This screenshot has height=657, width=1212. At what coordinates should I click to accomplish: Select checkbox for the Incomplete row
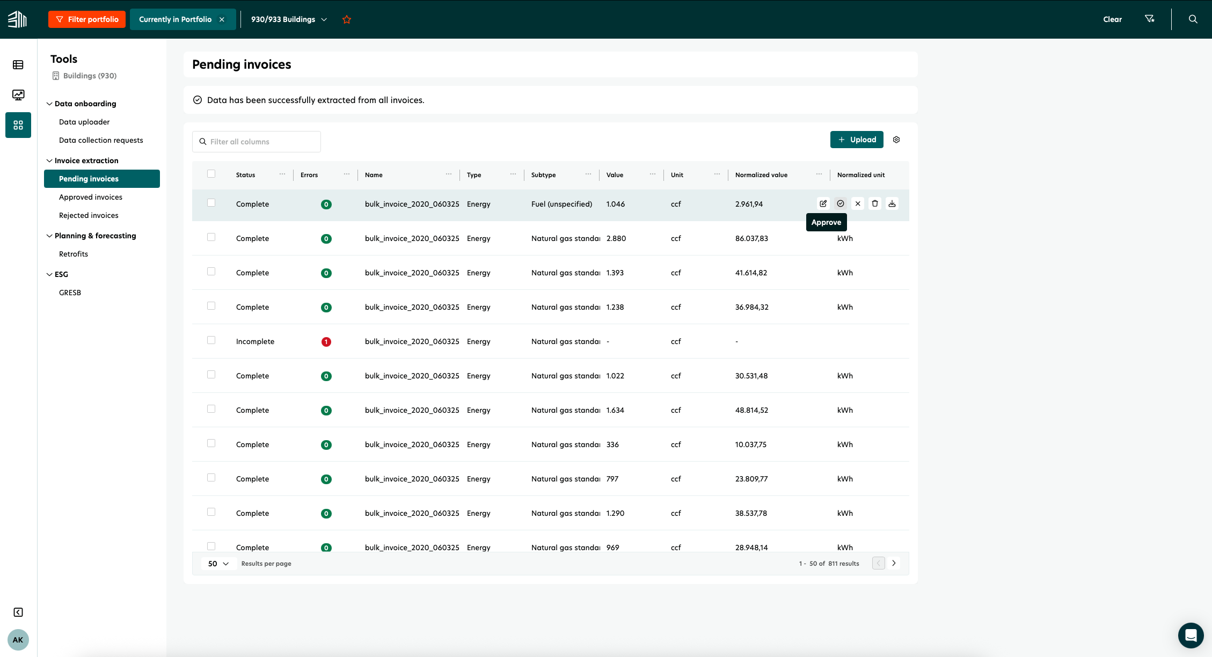pyautogui.click(x=211, y=340)
